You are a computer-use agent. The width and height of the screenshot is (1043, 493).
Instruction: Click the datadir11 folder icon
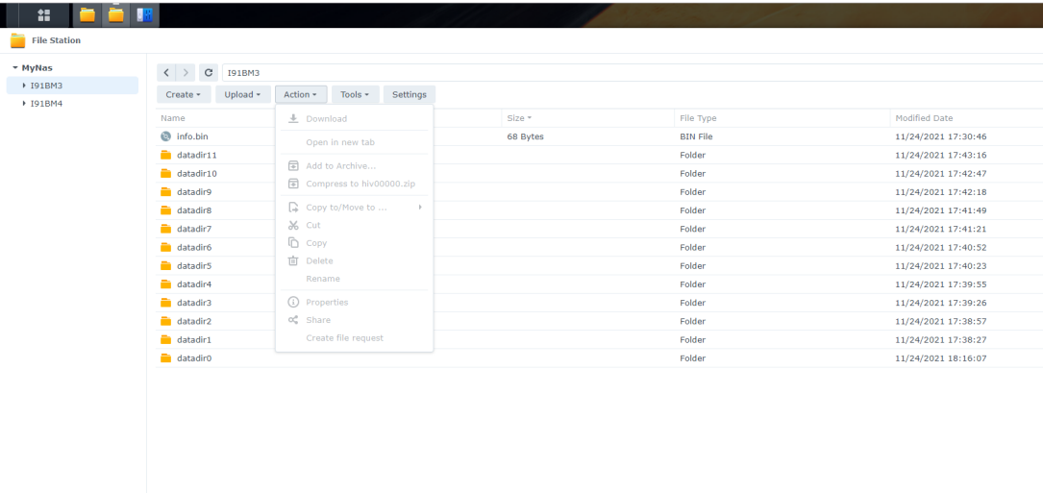(165, 155)
